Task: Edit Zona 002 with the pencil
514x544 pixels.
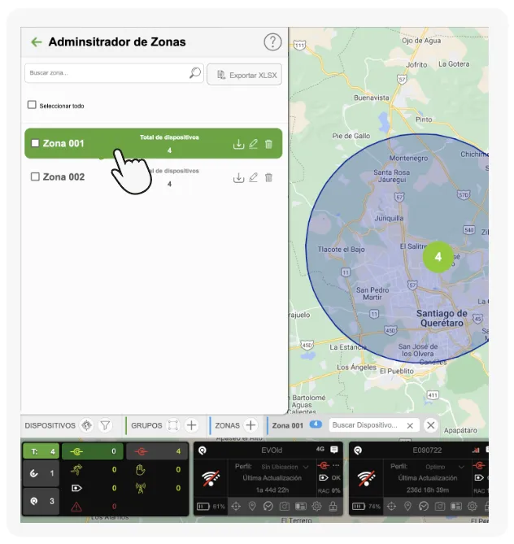Action: pos(254,177)
